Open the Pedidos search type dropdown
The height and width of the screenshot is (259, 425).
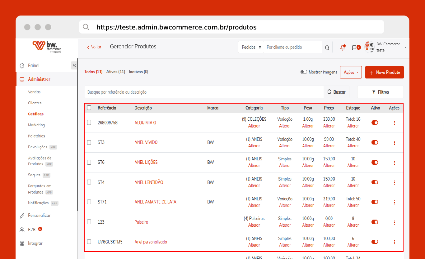(x=251, y=47)
